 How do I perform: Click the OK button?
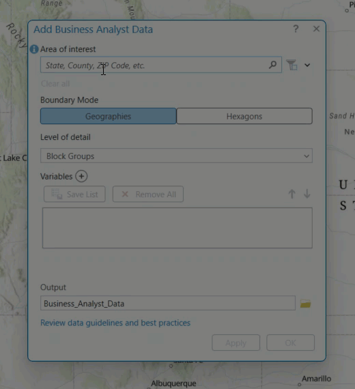290,343
